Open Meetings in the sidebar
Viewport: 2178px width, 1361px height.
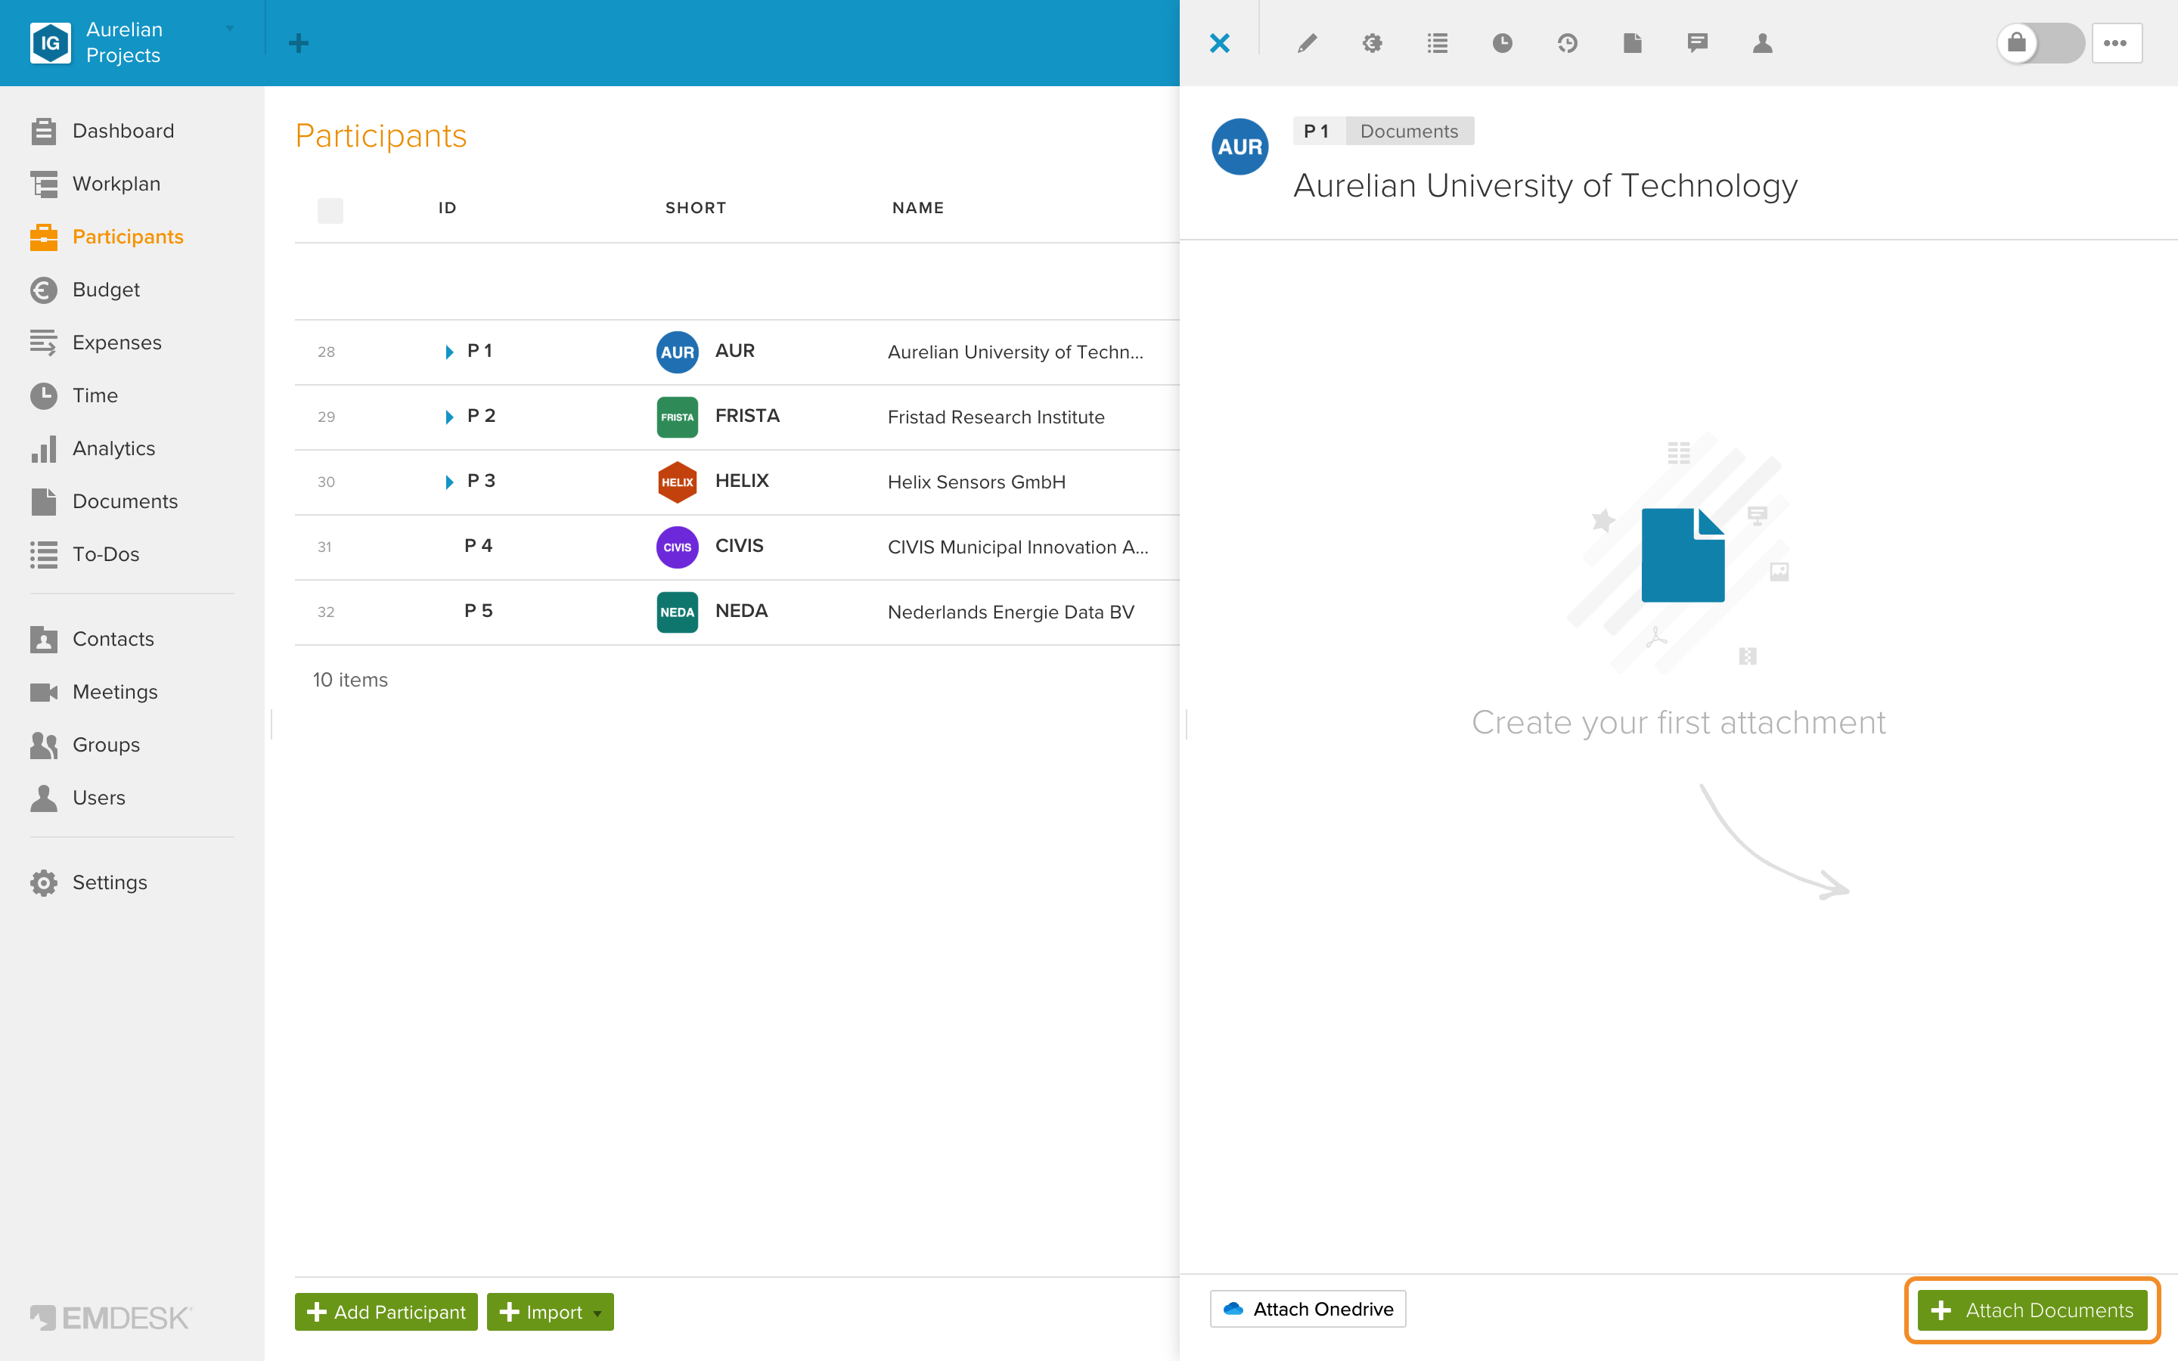(114, 691)
